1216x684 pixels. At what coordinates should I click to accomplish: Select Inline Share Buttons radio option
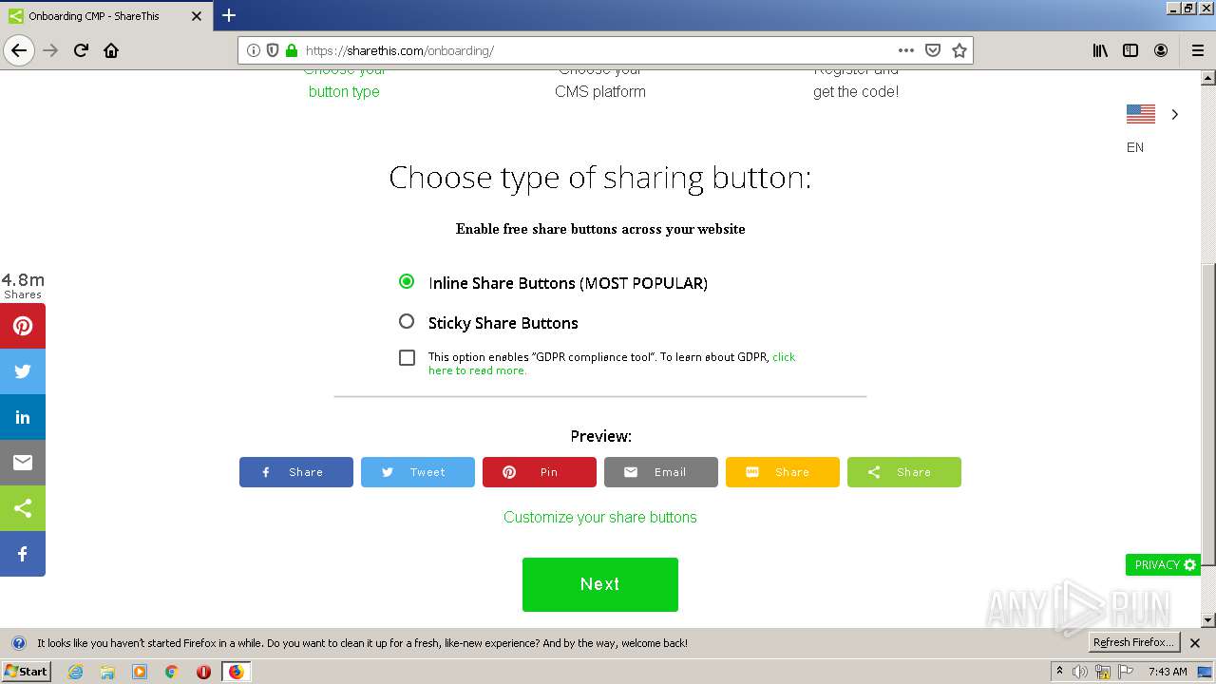point(407,281)
